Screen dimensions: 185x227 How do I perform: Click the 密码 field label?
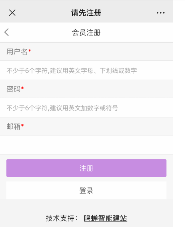click(13, 89)
